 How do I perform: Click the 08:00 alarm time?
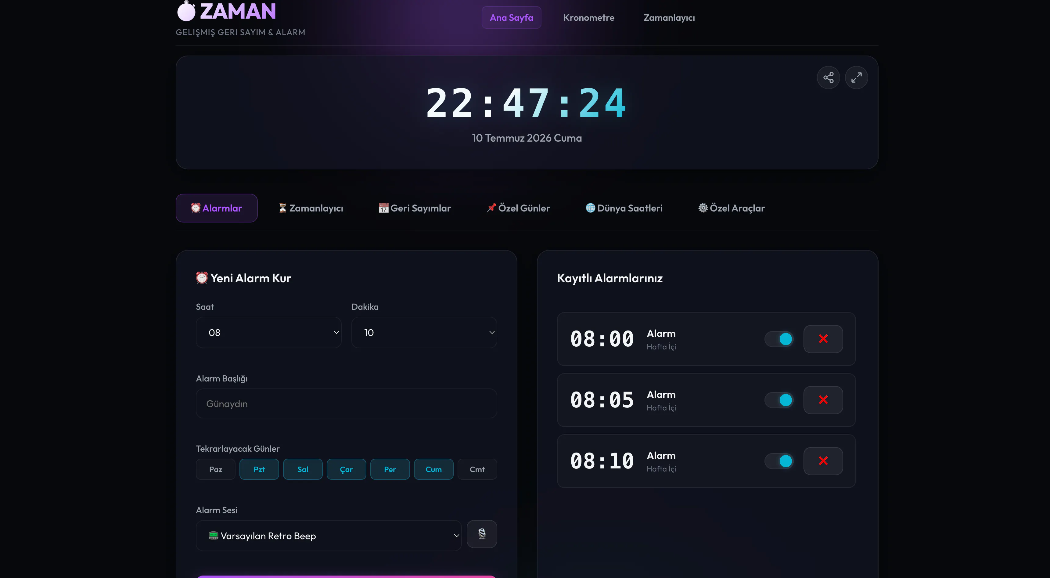click(602, 339)
